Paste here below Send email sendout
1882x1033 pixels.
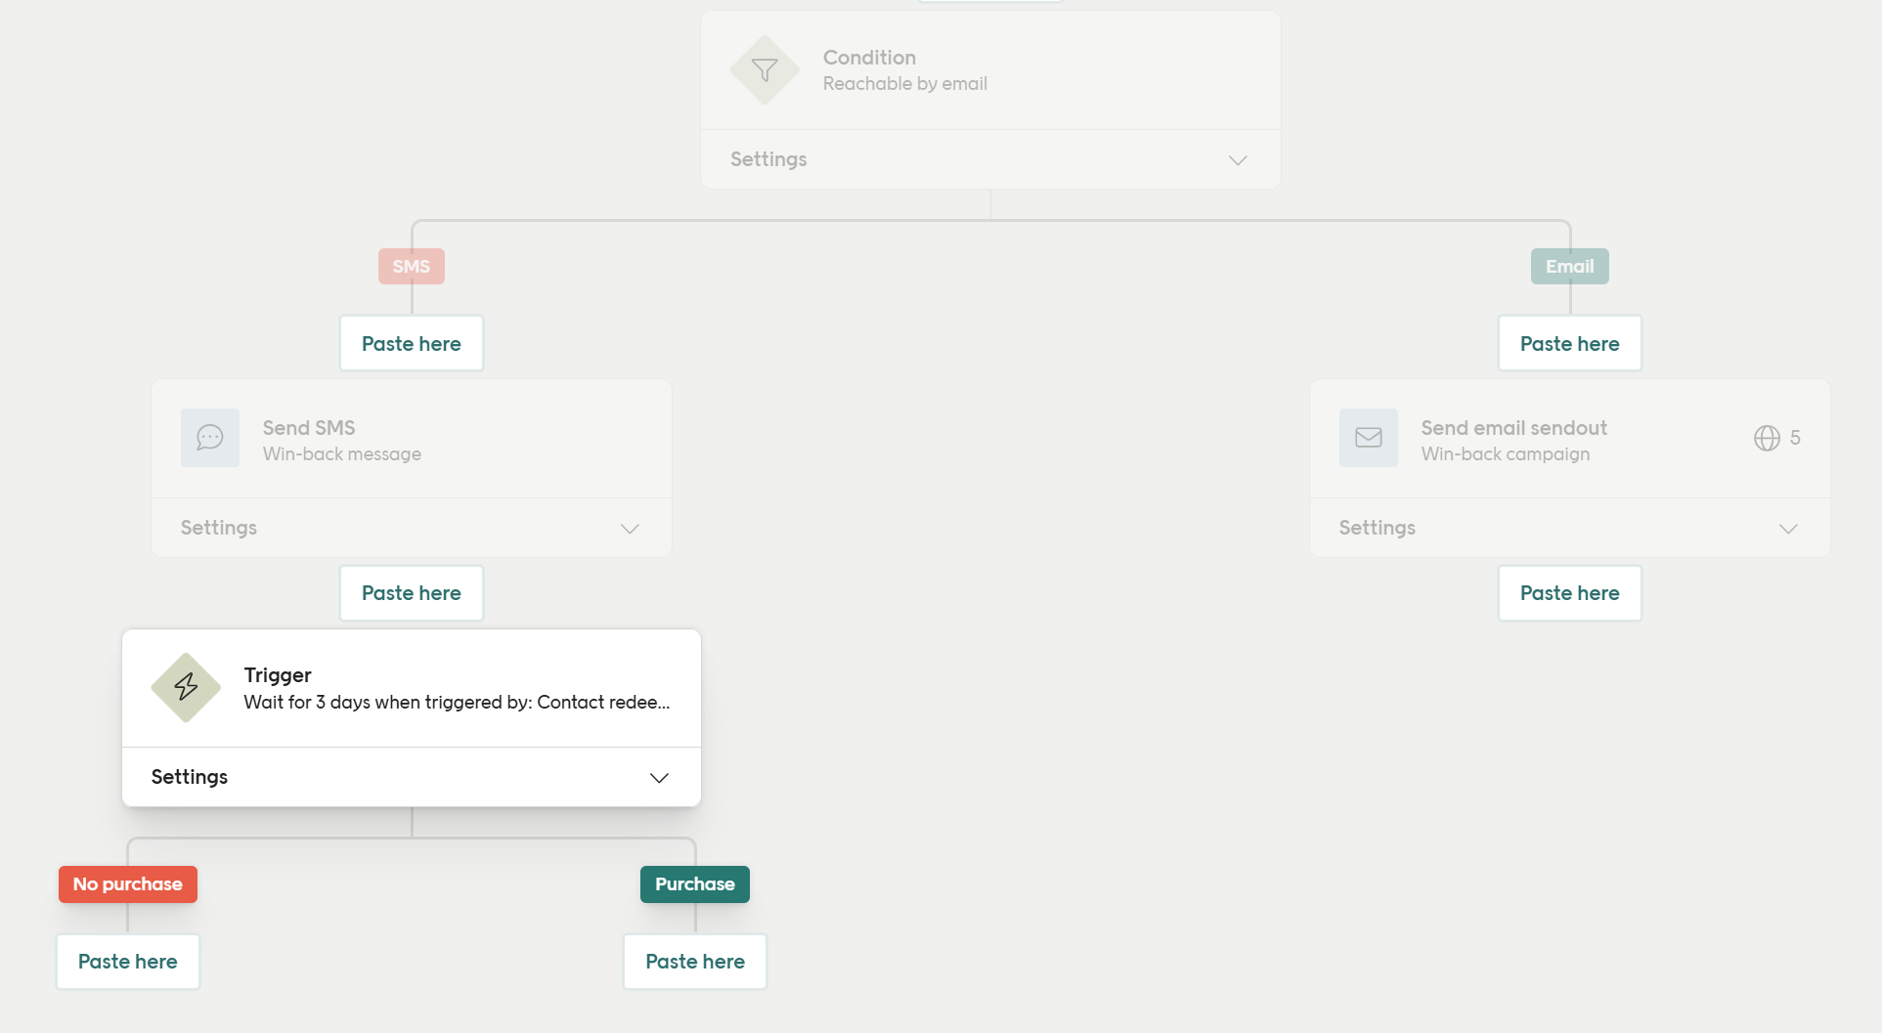[x=1569, y=593]
